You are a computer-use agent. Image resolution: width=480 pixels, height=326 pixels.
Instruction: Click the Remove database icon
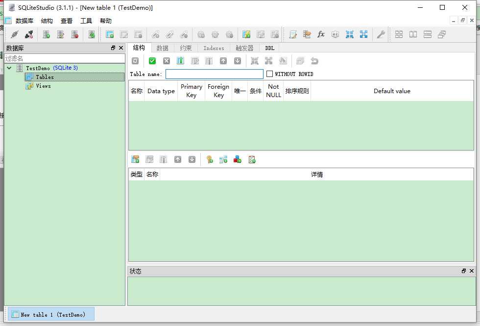[74, 34]
